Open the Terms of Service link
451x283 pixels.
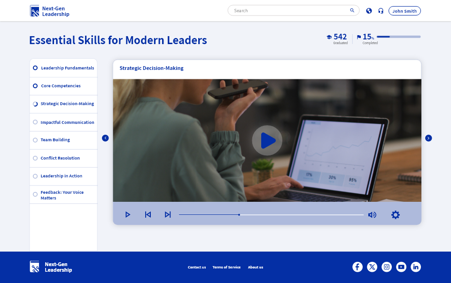pyautogui.click(x=226, y=267)
